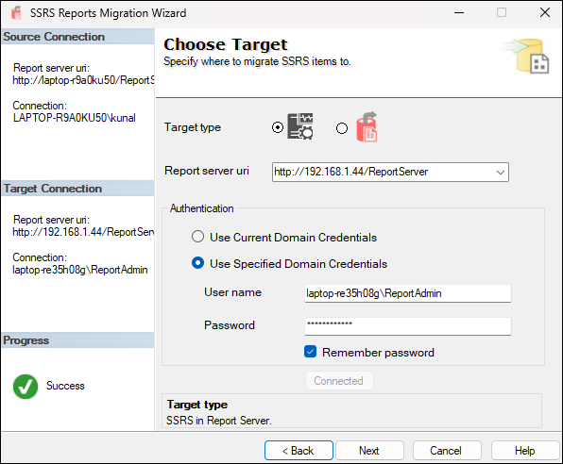The height and width of the screenshot is (464, 563).
Task: Click the red database export target icon
Action: (367, 126)
